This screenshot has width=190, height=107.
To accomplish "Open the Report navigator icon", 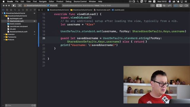I will [x=35, y=10].
